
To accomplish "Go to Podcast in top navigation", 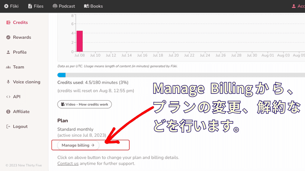I will coord(64,6).
